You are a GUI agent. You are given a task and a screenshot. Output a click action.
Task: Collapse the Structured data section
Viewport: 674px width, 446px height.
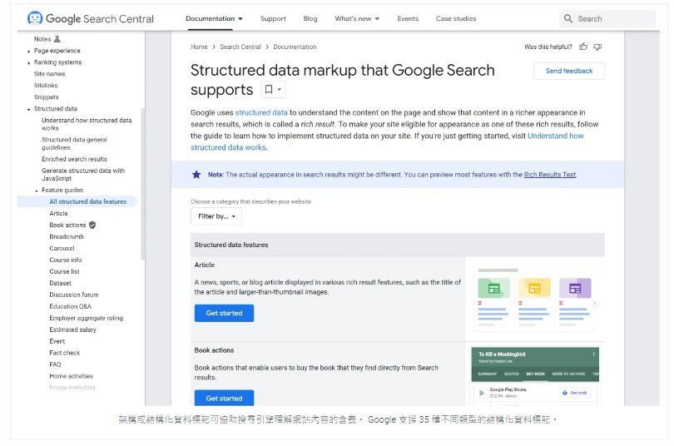(29, 109)
